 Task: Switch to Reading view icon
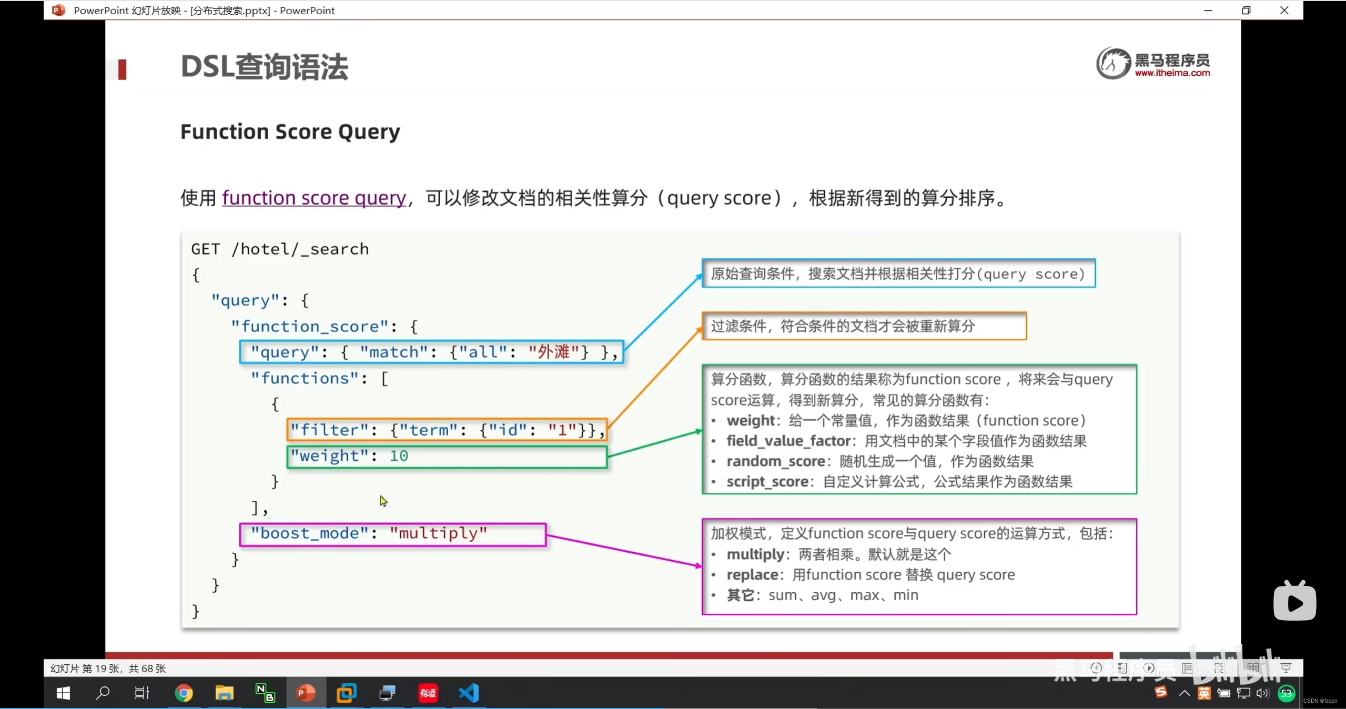(1253, 668)
